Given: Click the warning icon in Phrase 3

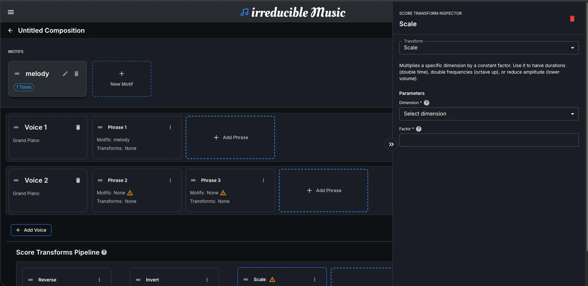Looking at the screenshot, I should (223, 193).
